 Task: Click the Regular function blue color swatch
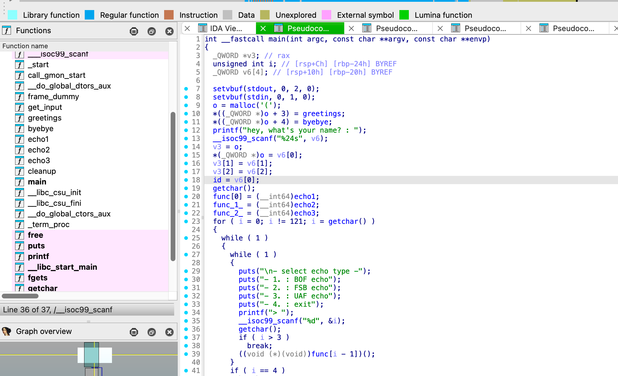(x=89, y=15)
